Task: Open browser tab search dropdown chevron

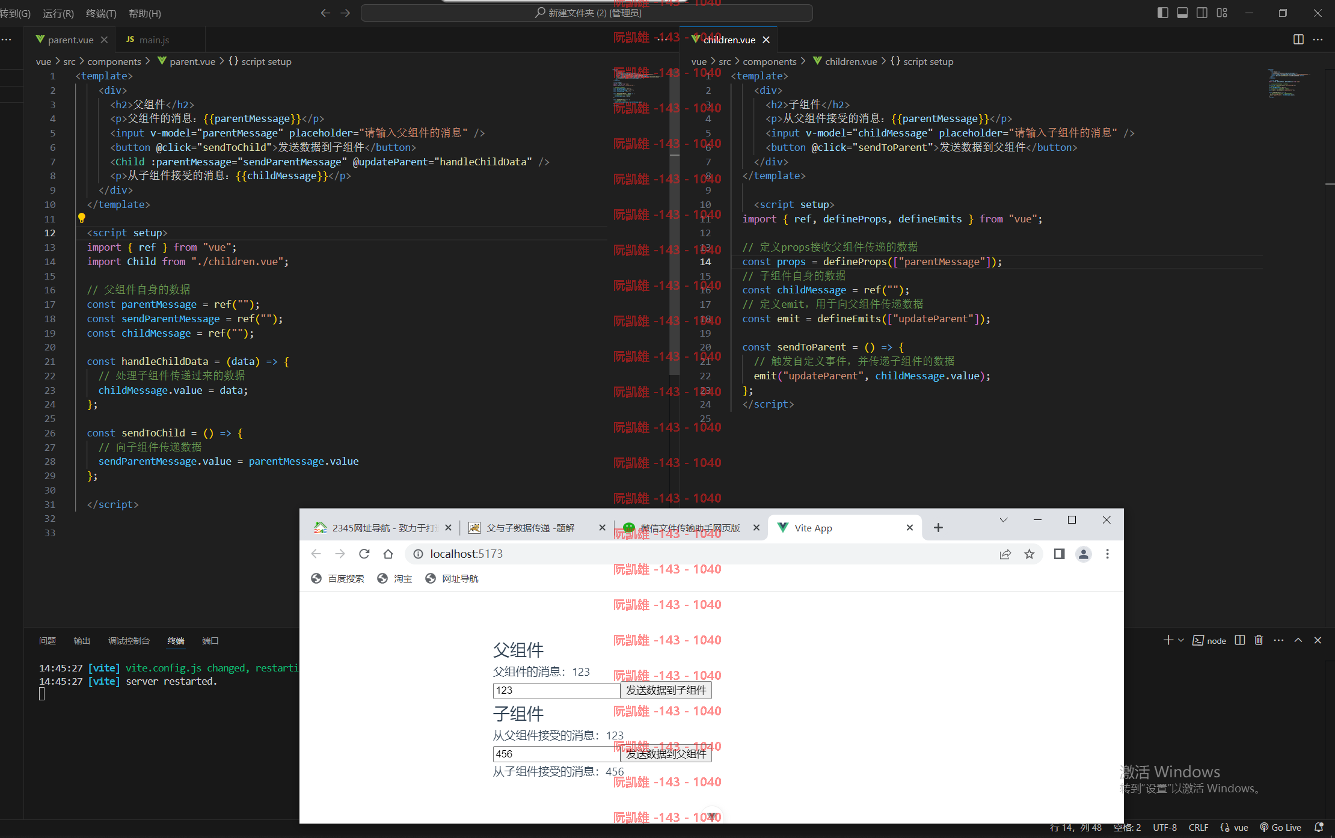Action: point(1004,520)
